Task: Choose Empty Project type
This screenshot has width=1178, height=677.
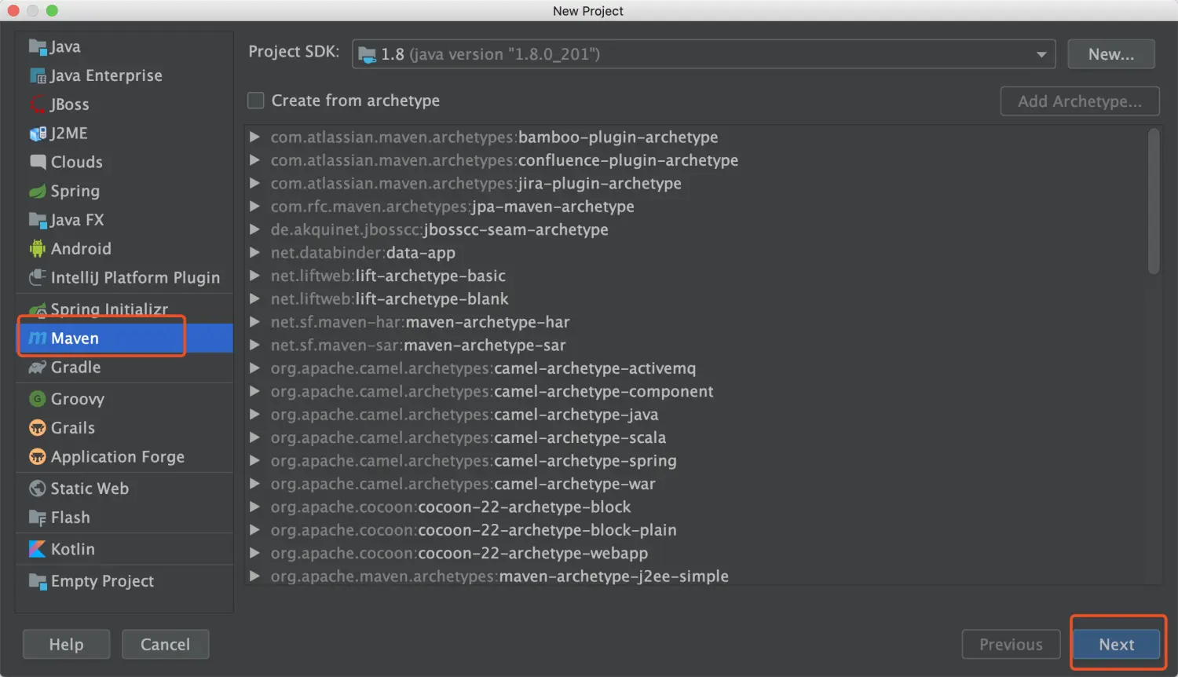Action: 125,581
